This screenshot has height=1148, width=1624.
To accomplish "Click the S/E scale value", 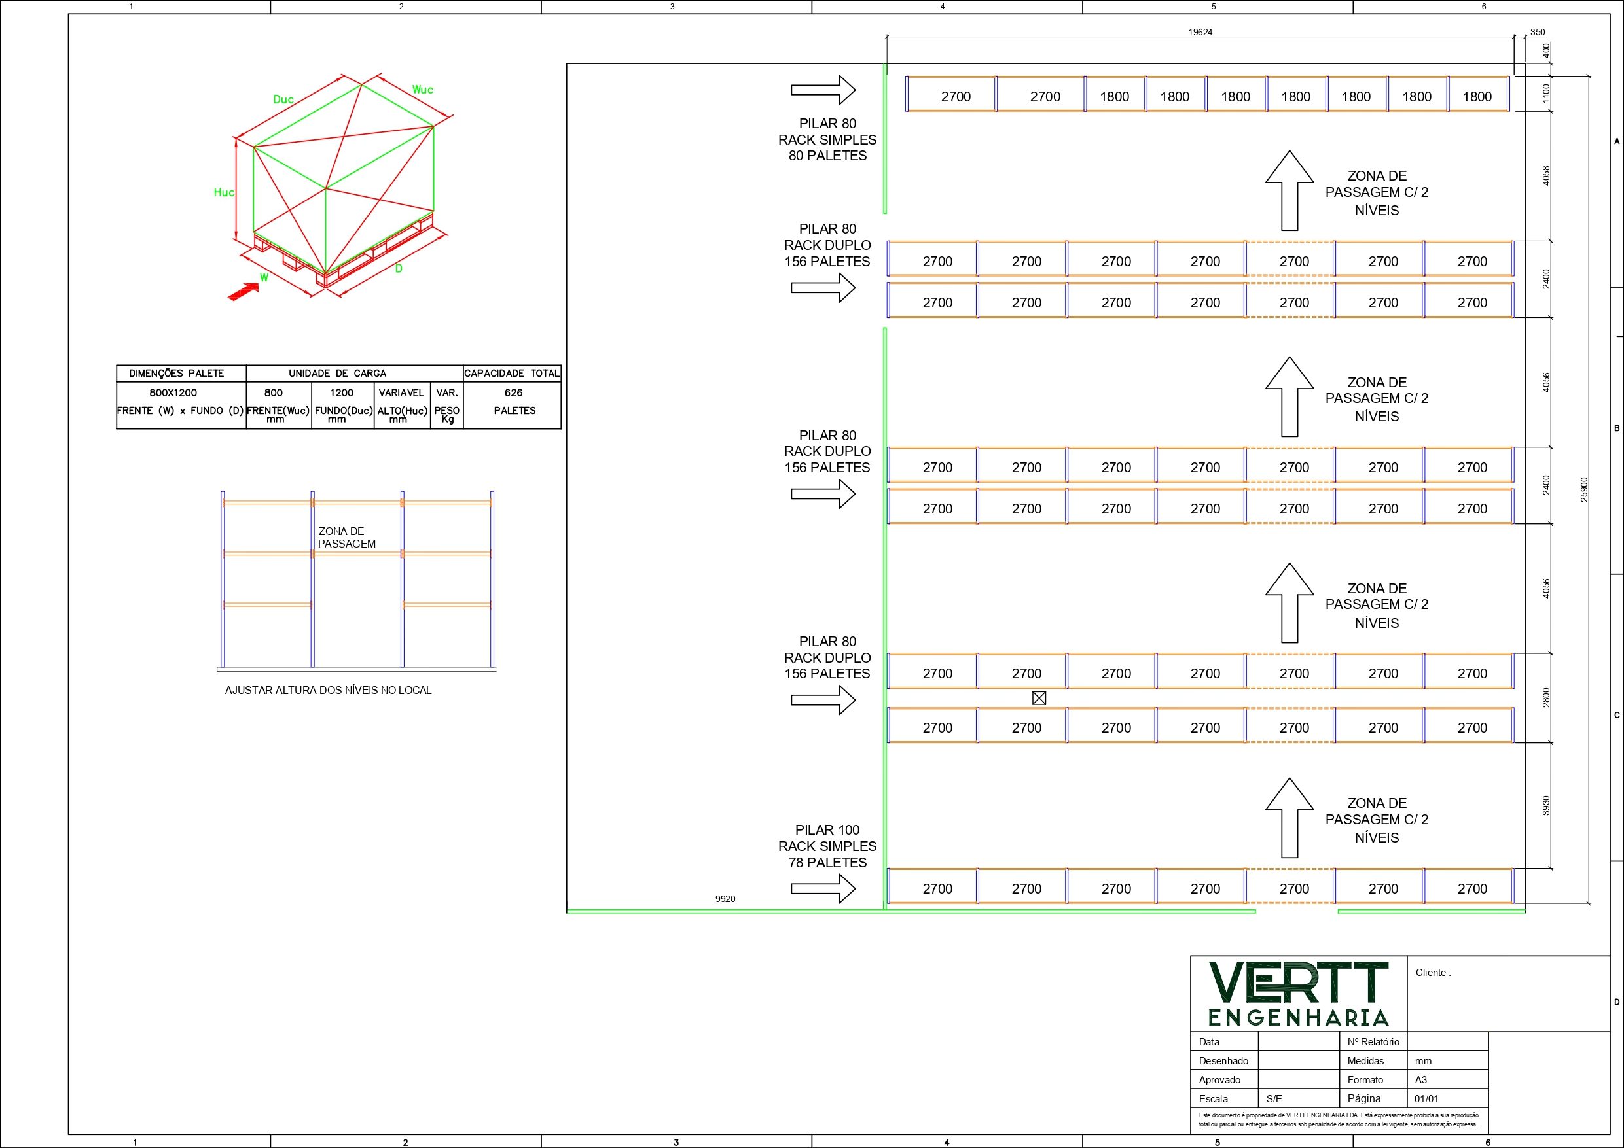I will click(1274, 1099).
